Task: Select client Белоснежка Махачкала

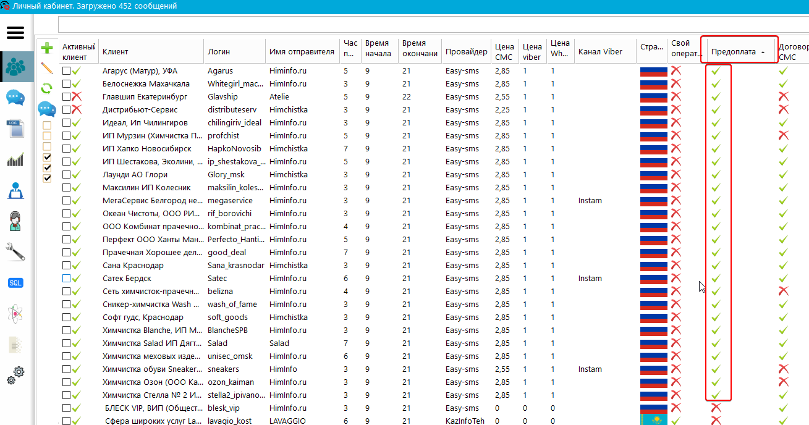Action: tap(146, 83)
